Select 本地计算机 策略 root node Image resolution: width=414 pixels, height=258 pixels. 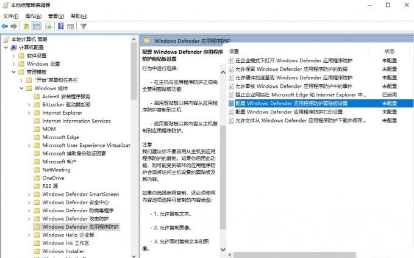(x=29, y=40)
